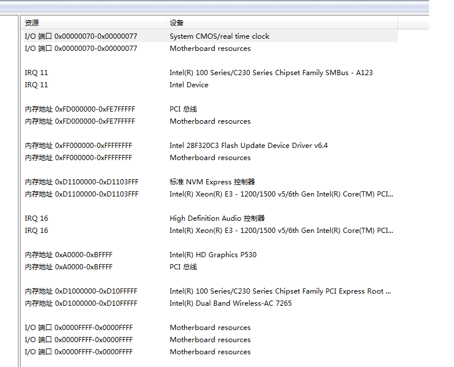
Task: Select Intel Xeon E3 PCI device at 0xD1100000-0xD1103FFF
Action: (281, 194)
